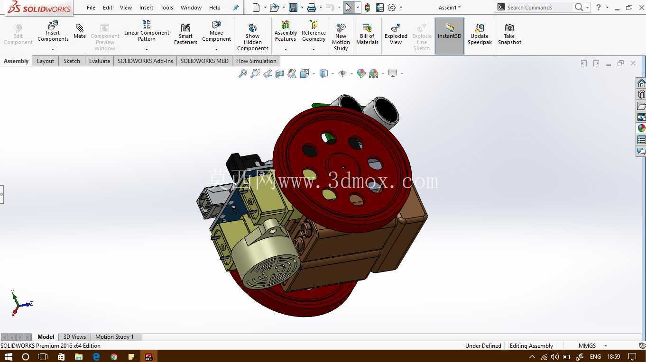Open the View menu
Image resolution: width=646 pixels, height=362 pixels.
tap(126, 8)
